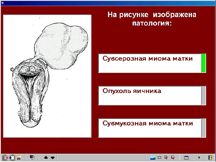Select answer 'Субсерозная миома матки'
The width and height of the screenshot is (216, 162).
pos(150,63)
